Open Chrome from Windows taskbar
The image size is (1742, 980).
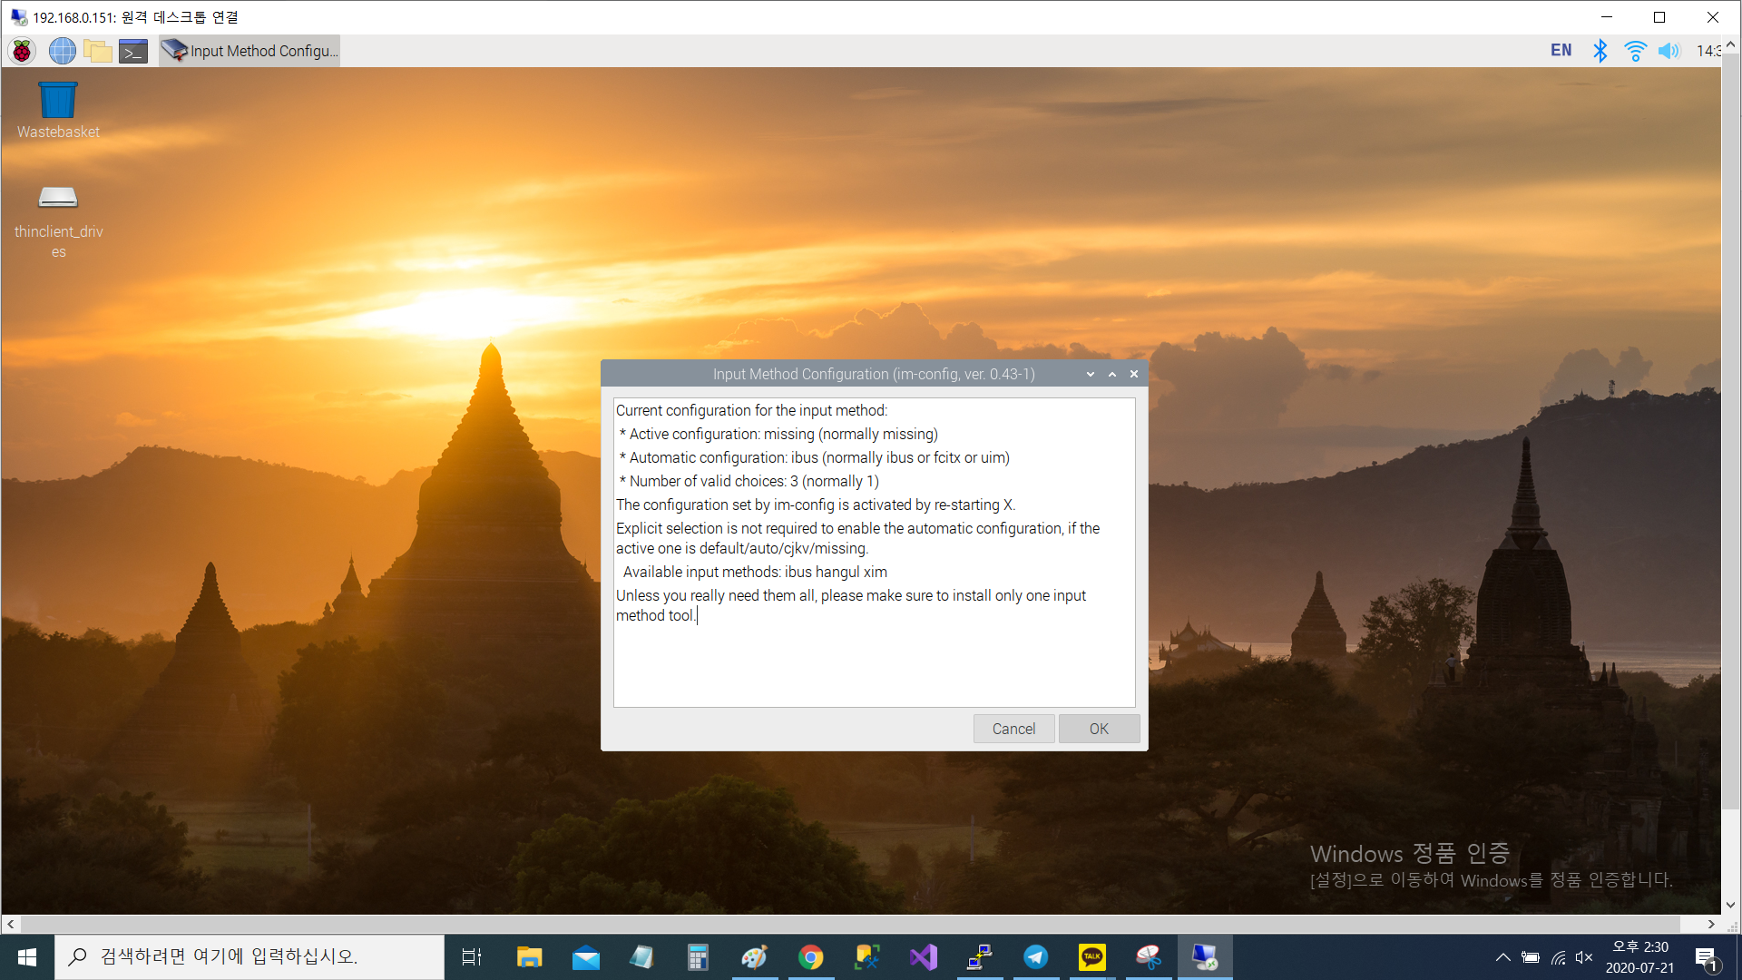810,957
